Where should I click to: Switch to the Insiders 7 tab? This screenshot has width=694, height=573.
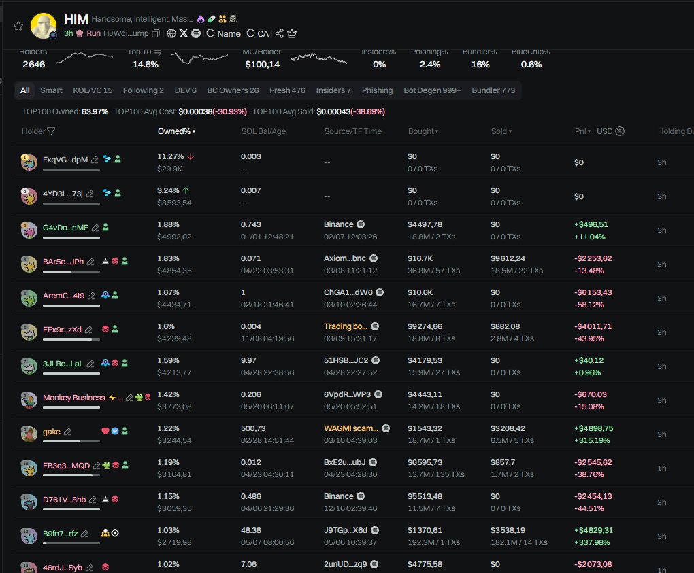coord(333,90)
